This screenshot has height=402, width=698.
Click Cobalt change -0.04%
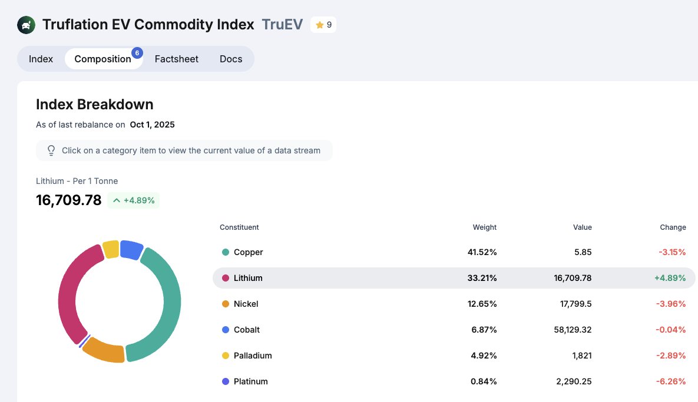click(x=670, y=330)
